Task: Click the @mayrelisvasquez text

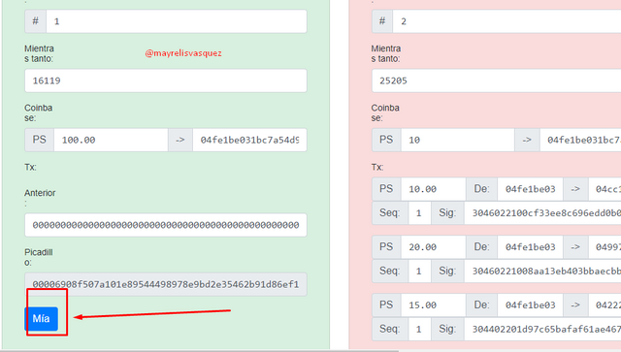Action: coord(183,53)
